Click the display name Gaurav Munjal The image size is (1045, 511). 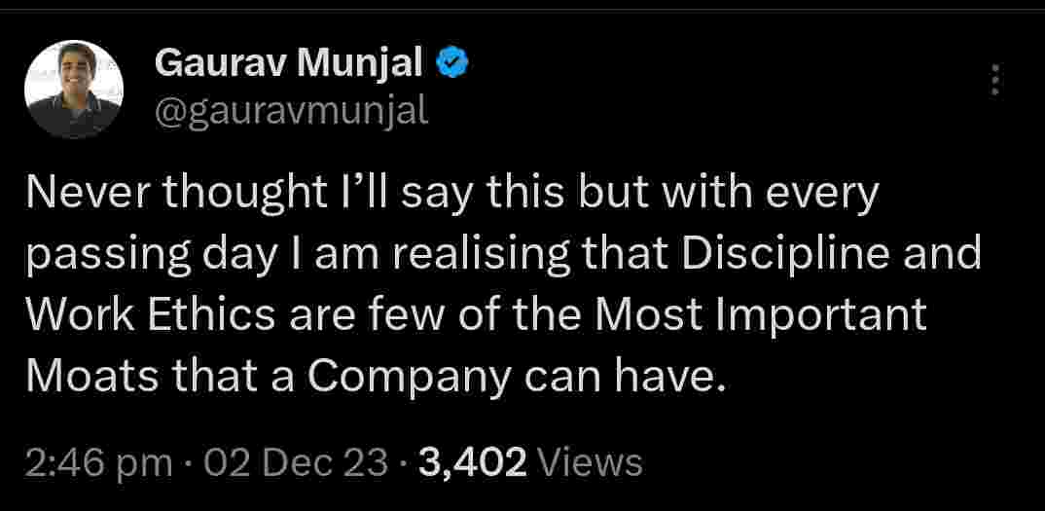pos(289,64)
